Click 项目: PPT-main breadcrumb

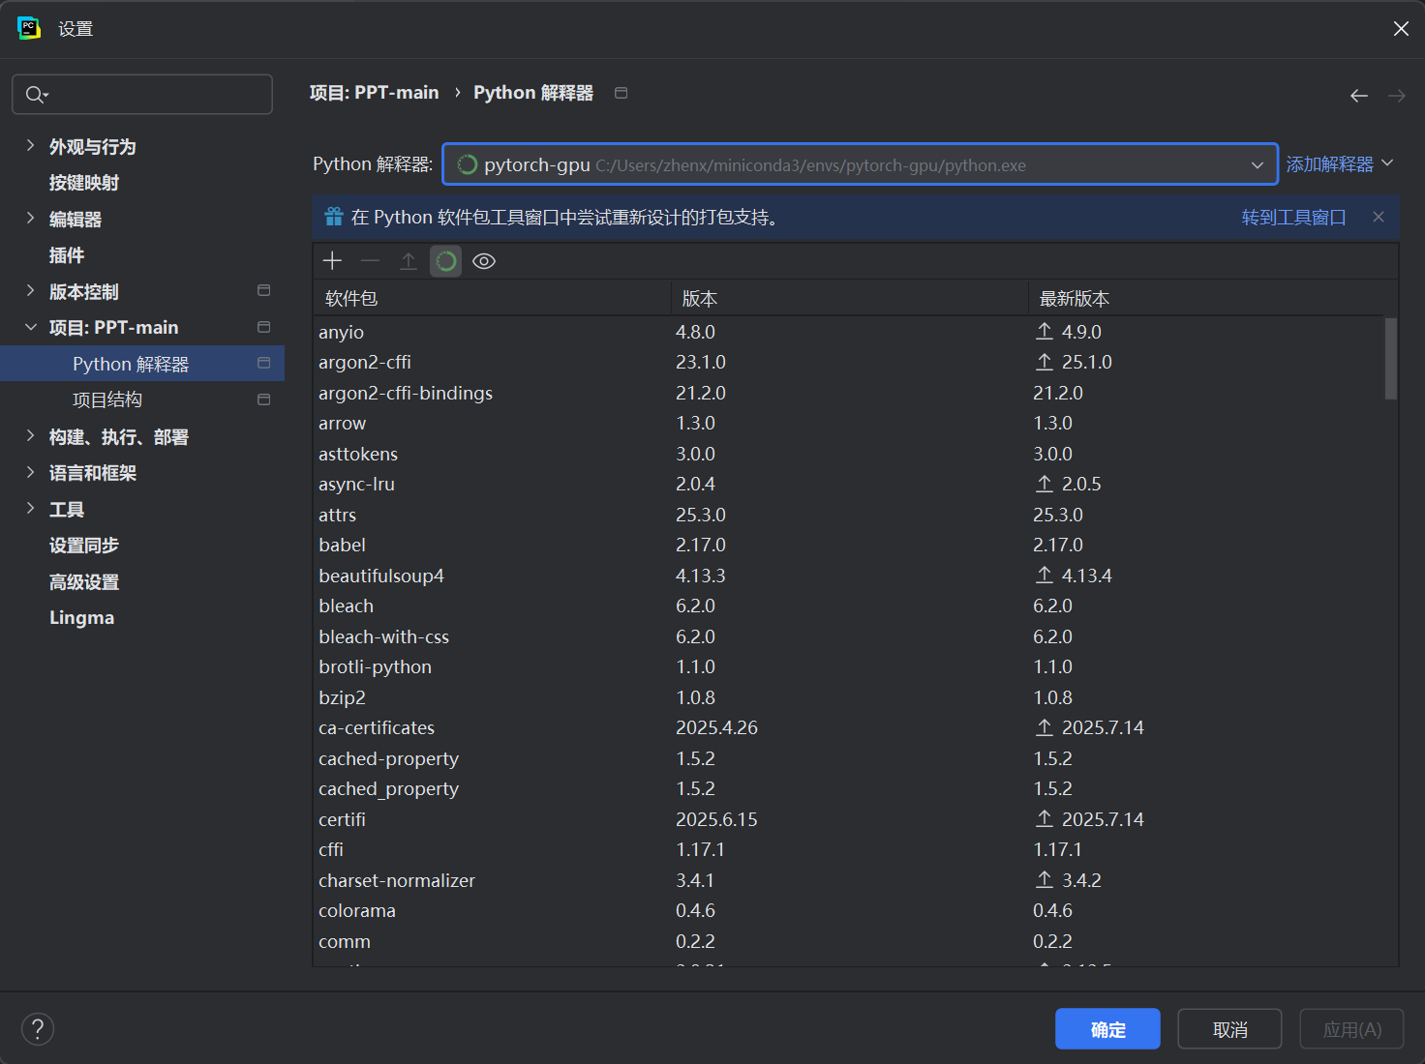(x=374, y=93)
